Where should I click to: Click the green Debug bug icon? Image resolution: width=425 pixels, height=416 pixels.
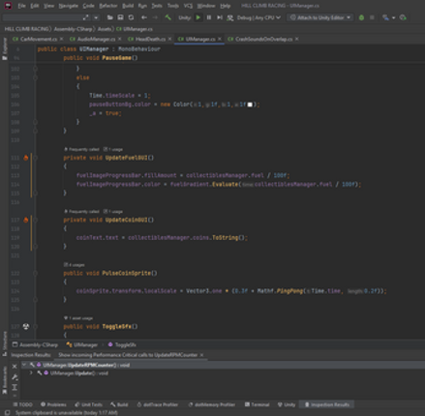(x=361, y=17)
